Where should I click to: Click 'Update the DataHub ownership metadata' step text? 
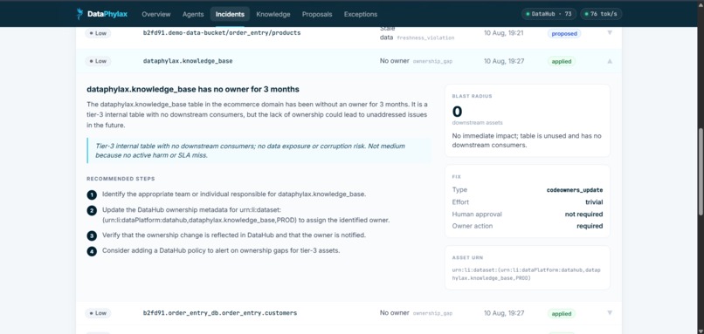[246, 215]
